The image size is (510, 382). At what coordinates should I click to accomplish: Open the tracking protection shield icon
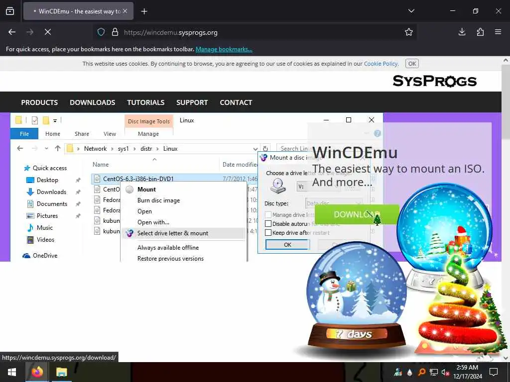coord(101,32)
